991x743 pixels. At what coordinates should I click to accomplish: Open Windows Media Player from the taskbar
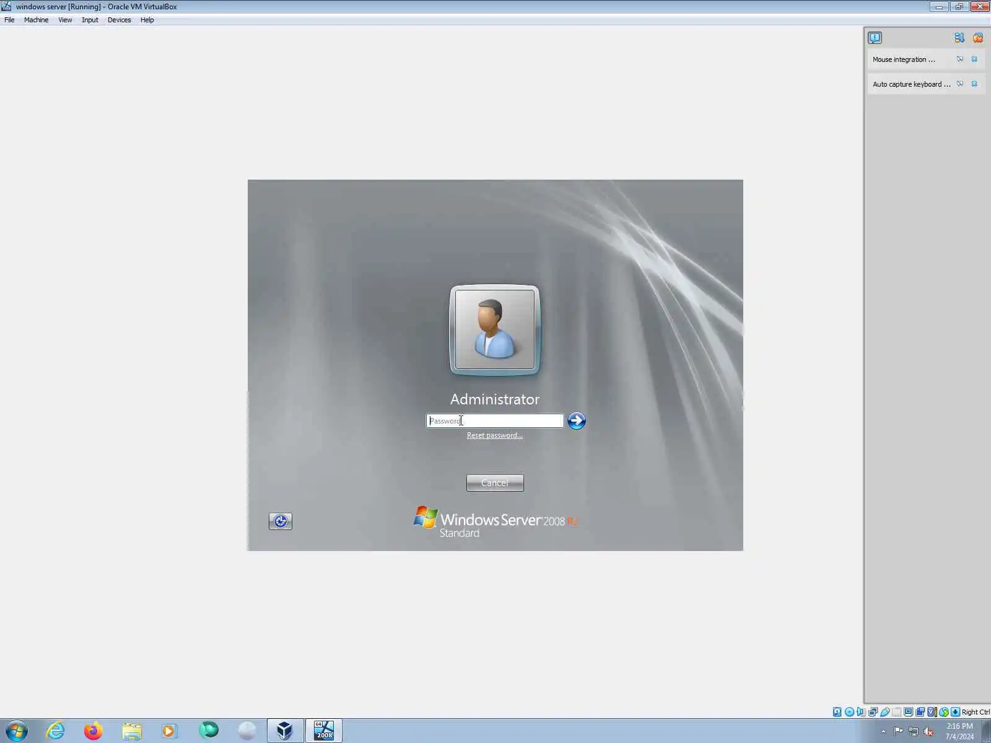(169, 731)
